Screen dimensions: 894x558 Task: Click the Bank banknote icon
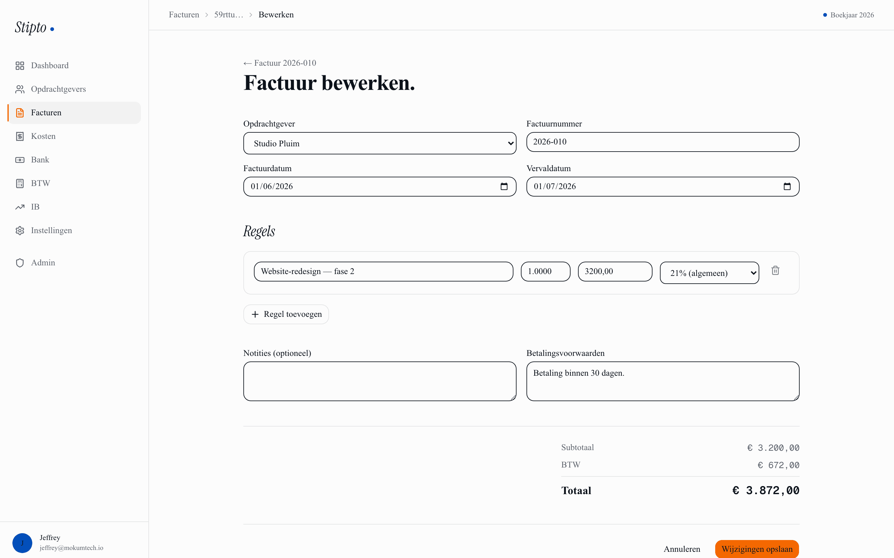click(20, 160)
